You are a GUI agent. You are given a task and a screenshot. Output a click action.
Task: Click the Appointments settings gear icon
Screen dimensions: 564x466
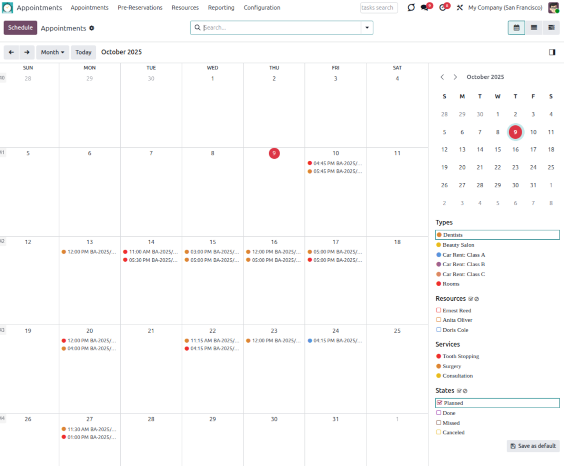click(92, 28)
